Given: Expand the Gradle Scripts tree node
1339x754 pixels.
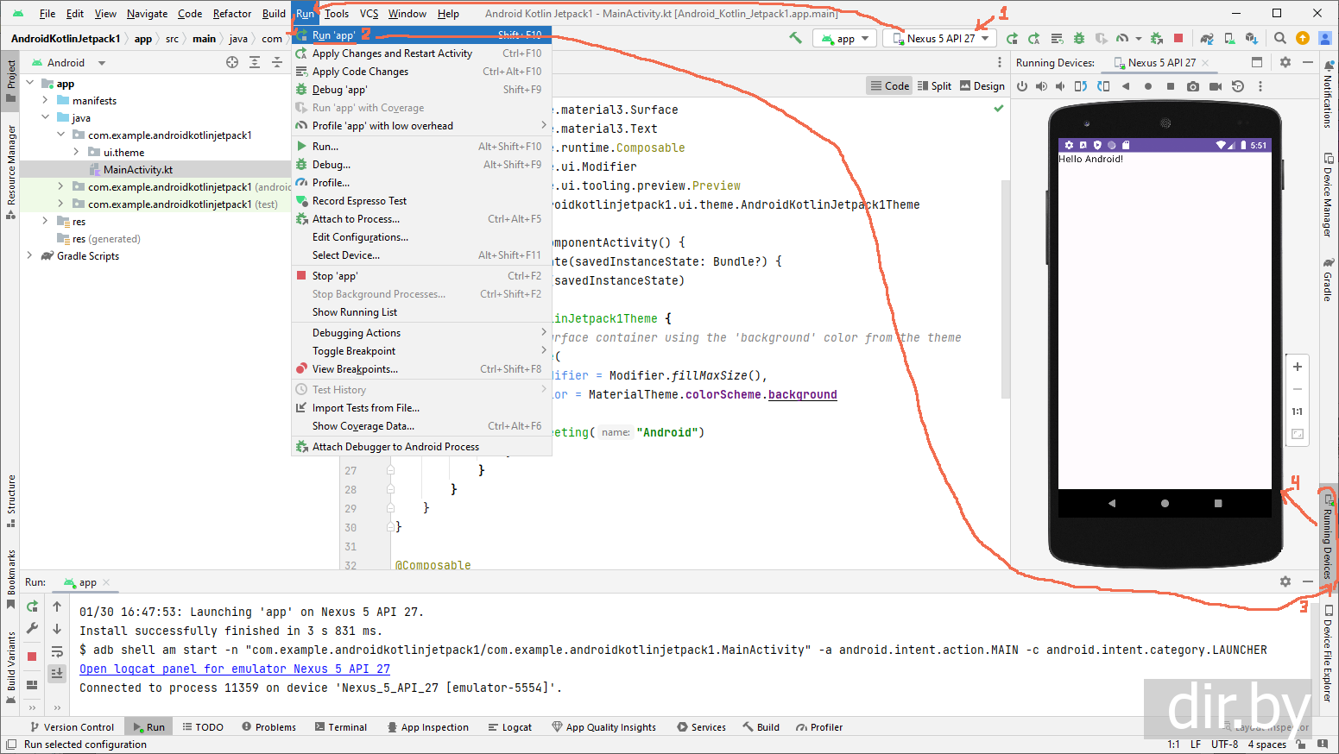Looking at the screenshot, I should coord(30,255).
